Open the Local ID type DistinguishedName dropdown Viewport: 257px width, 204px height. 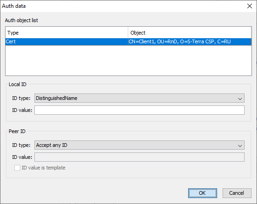pos(140,98)
